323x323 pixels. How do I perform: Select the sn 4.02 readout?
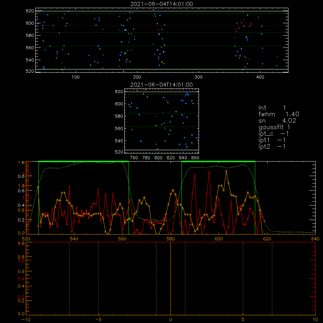coord(277,120)
